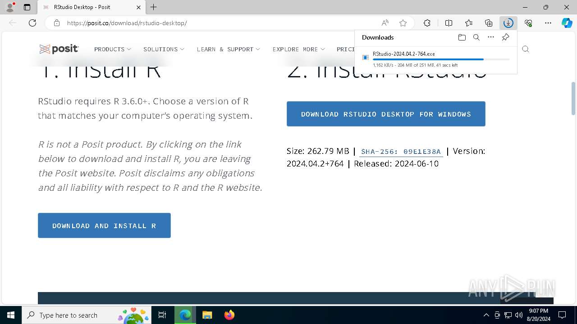The image size is (577, 324).
Task: Open the Favorites list icon
Action: click(469, 23)
